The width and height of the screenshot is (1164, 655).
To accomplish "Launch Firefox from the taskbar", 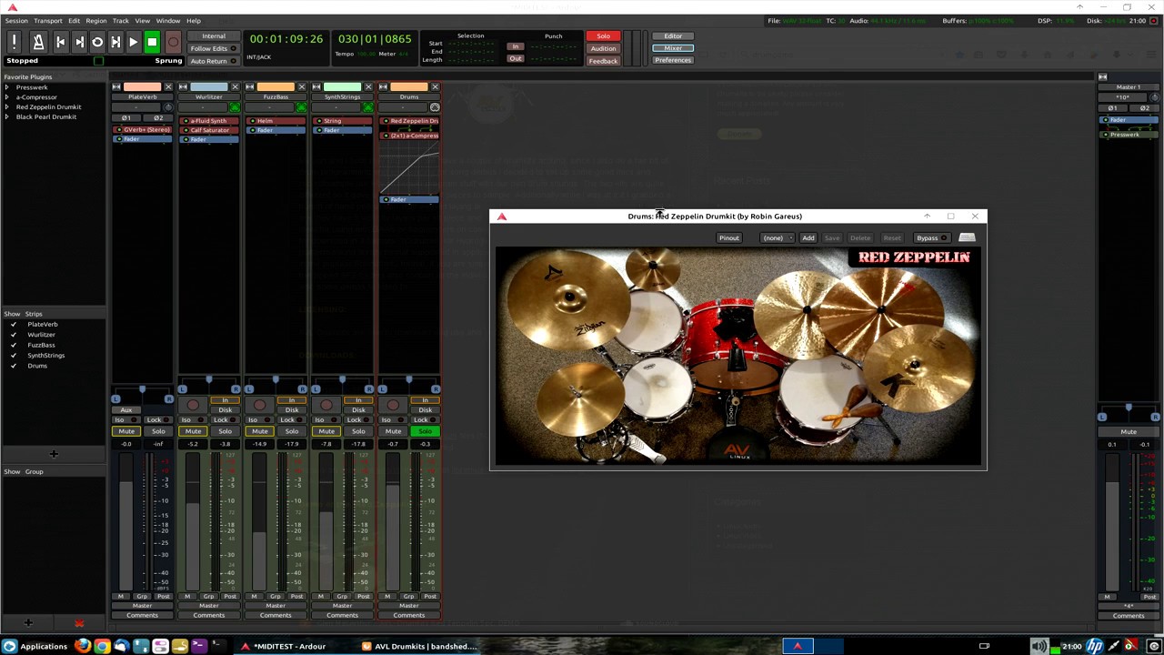I will pos(83,647).
